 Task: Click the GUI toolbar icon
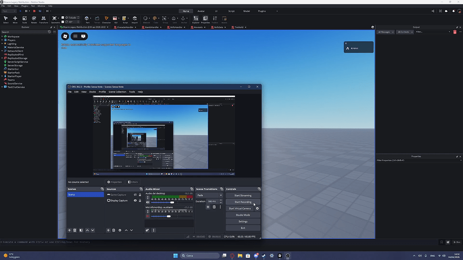click(115, 19)
